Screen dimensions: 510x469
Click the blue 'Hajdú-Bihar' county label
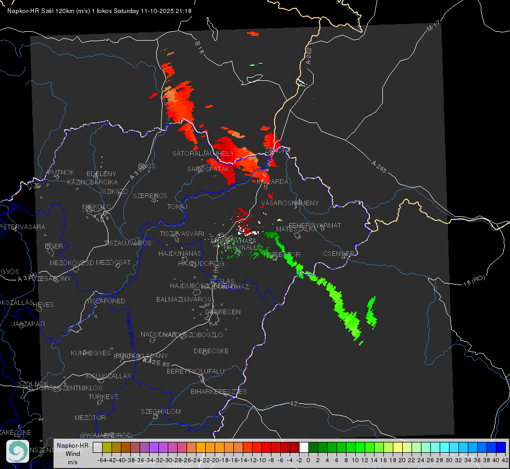tap(130, 330)
